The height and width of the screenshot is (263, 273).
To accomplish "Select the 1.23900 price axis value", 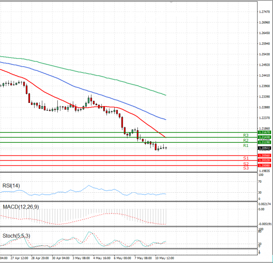I will point(264,86).
